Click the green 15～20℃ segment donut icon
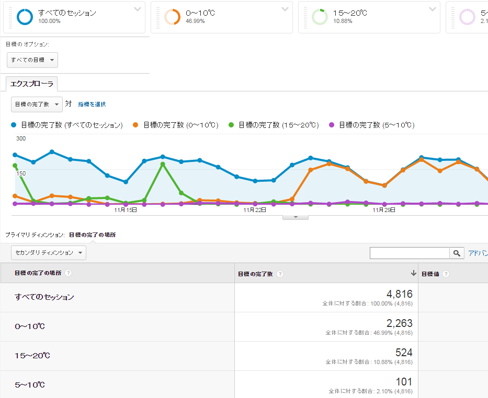 [320, 17]
